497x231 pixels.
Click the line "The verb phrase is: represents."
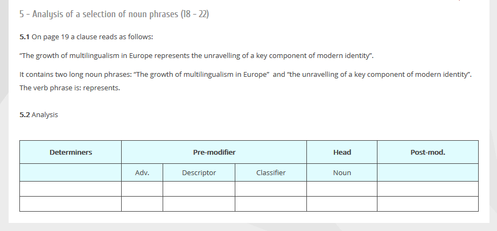[x=69, y=88]
